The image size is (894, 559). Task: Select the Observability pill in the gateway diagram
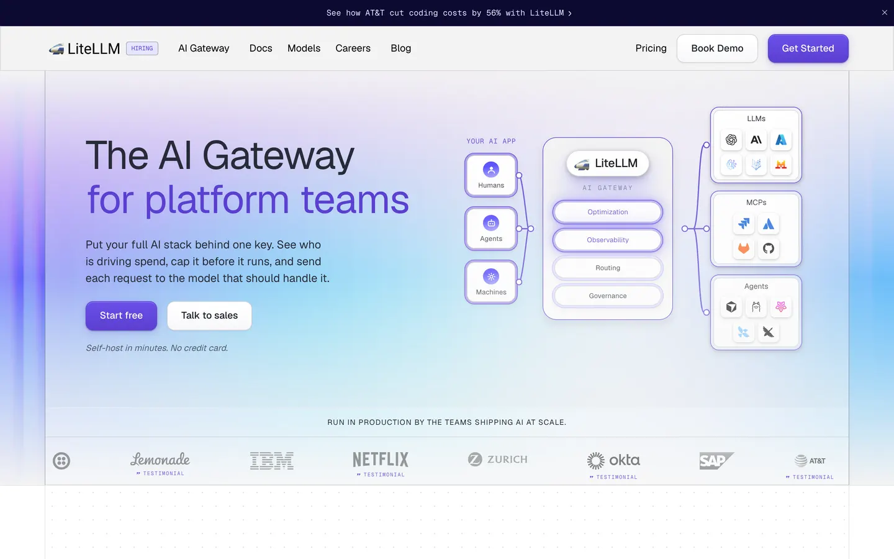coord(608,240)
